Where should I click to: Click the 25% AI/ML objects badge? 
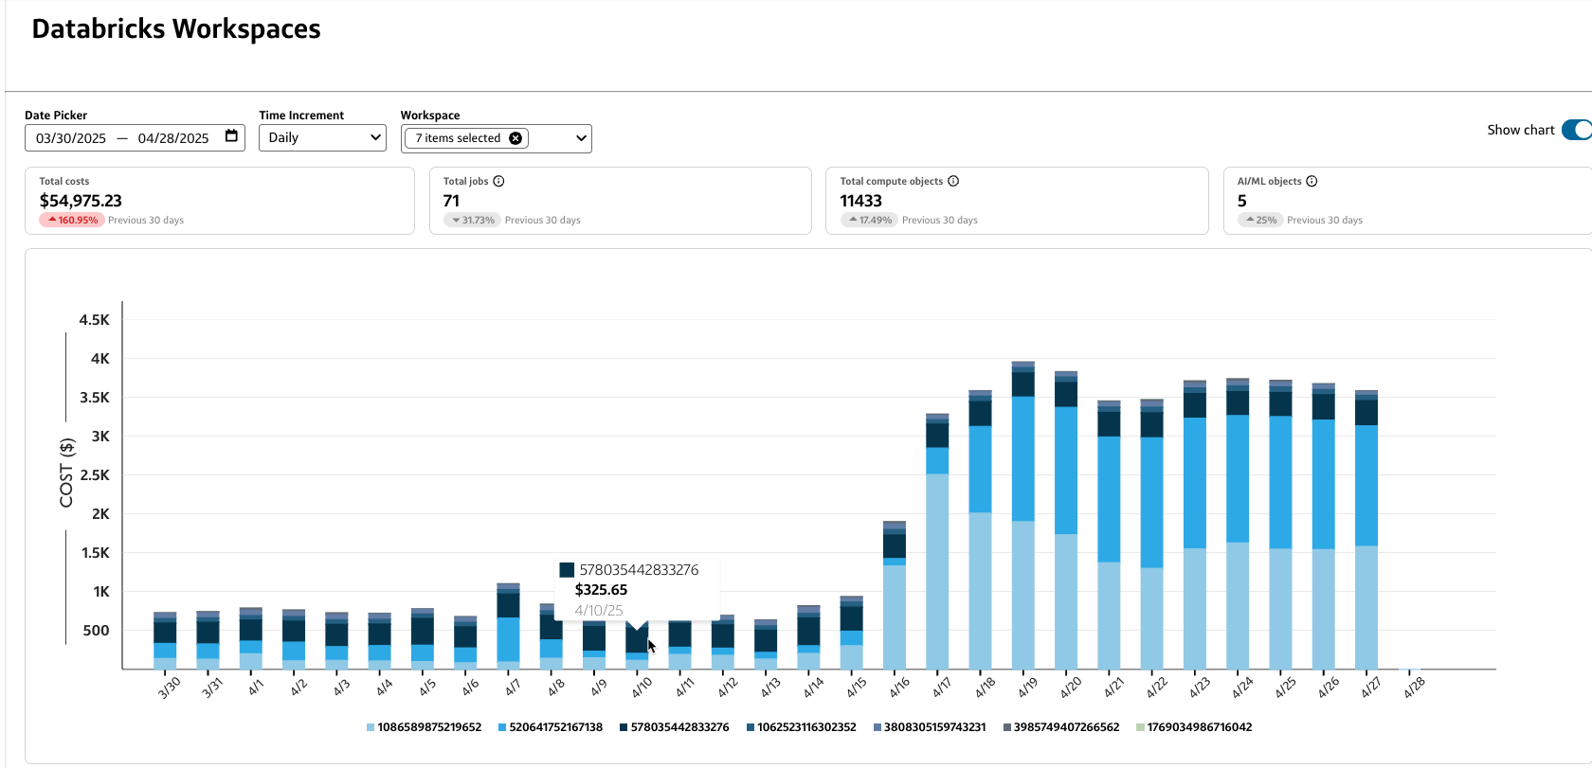1260,220
